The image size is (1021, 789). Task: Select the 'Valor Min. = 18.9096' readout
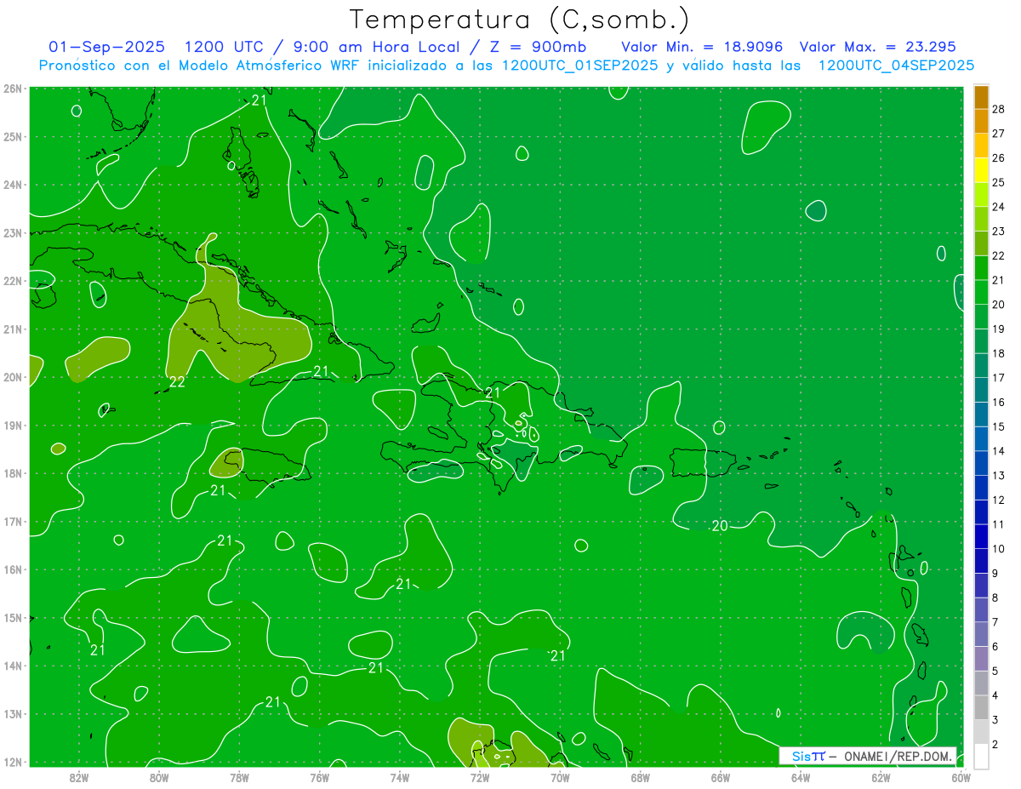pos(702,47)
